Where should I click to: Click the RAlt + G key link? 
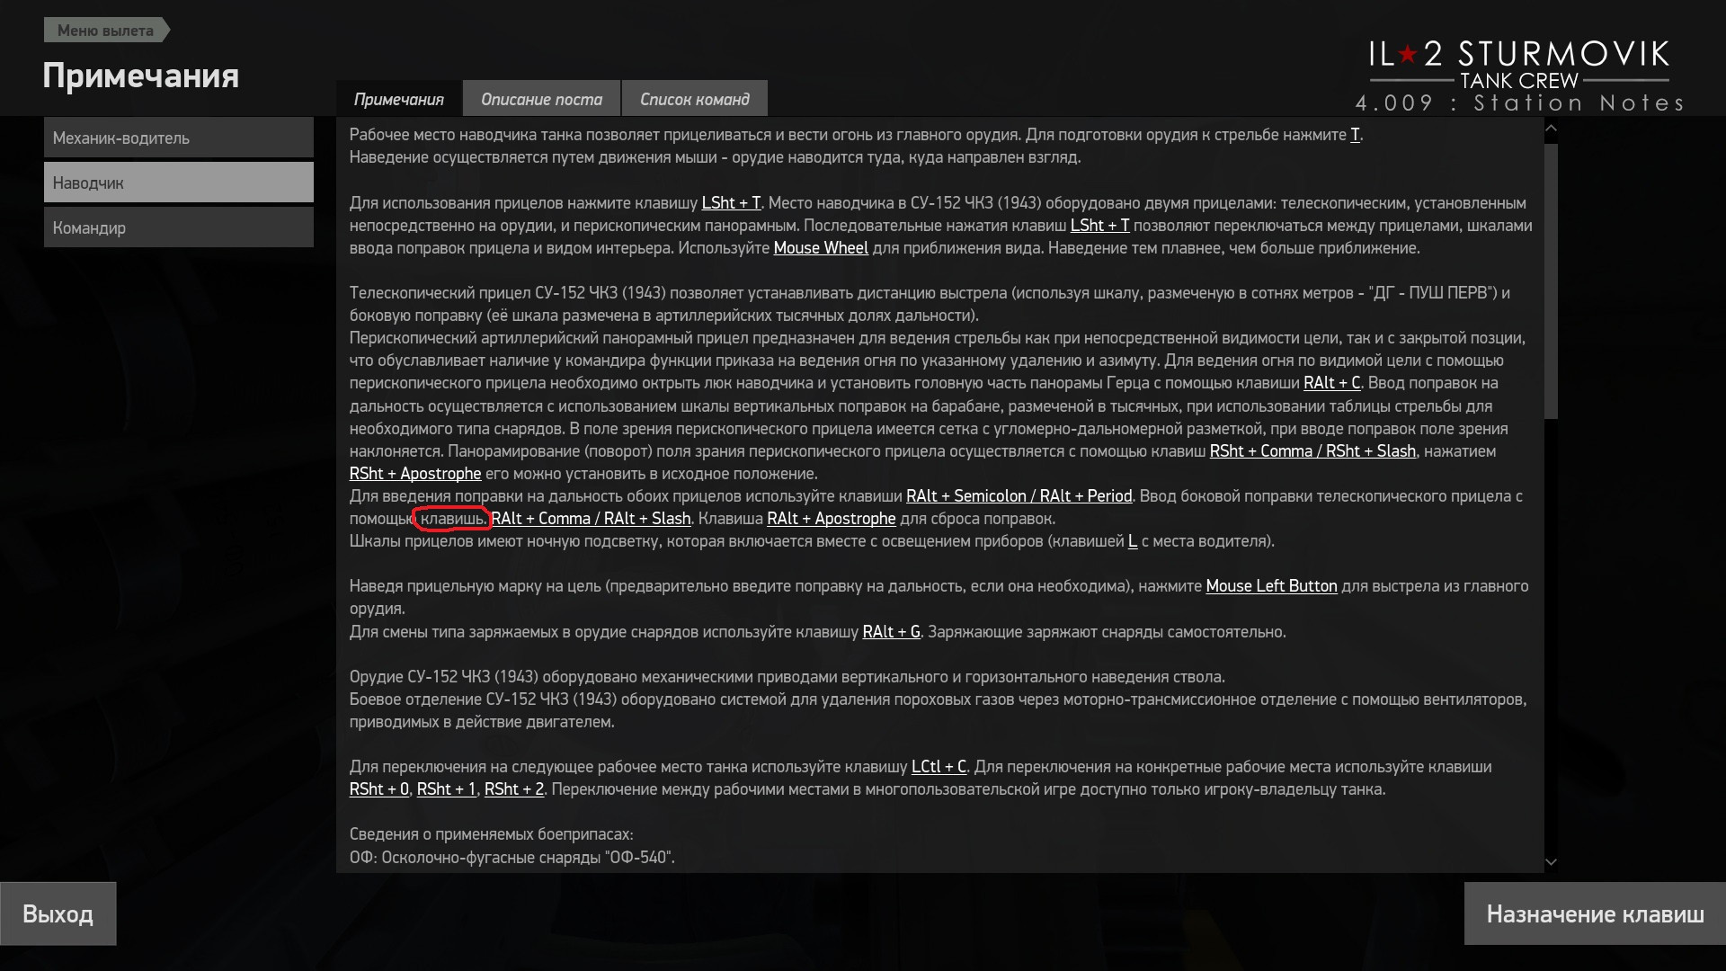[x=891, y=632]
